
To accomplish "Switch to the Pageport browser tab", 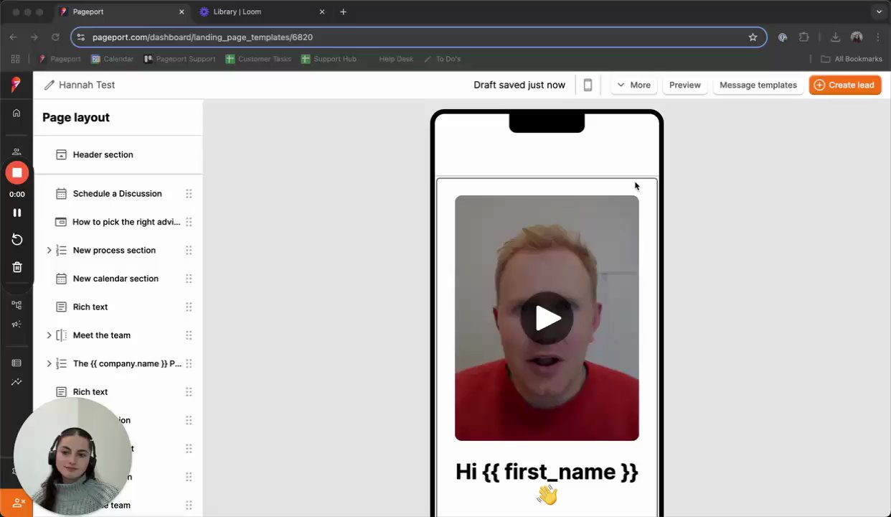I will (x=122, y=11).
